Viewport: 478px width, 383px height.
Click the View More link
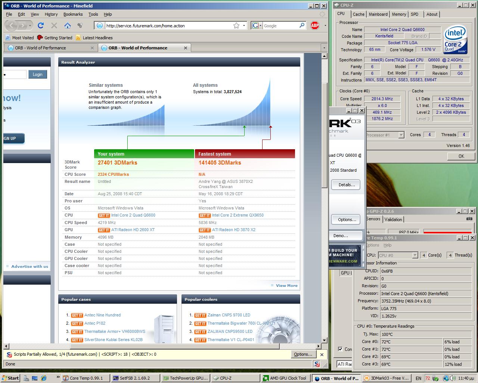coord(286,285)
